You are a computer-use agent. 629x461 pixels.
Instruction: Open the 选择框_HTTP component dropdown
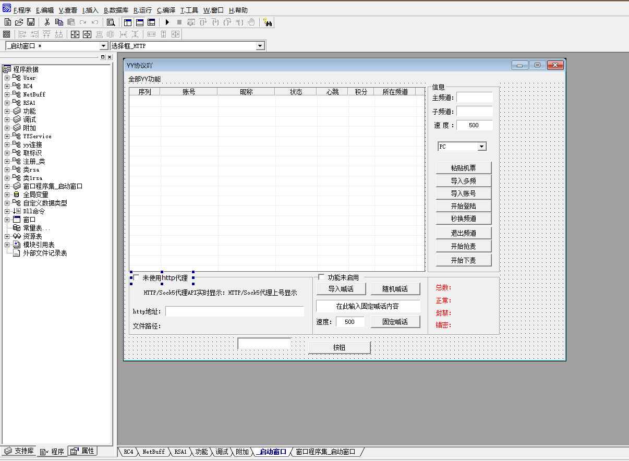[x=260, y=46]
